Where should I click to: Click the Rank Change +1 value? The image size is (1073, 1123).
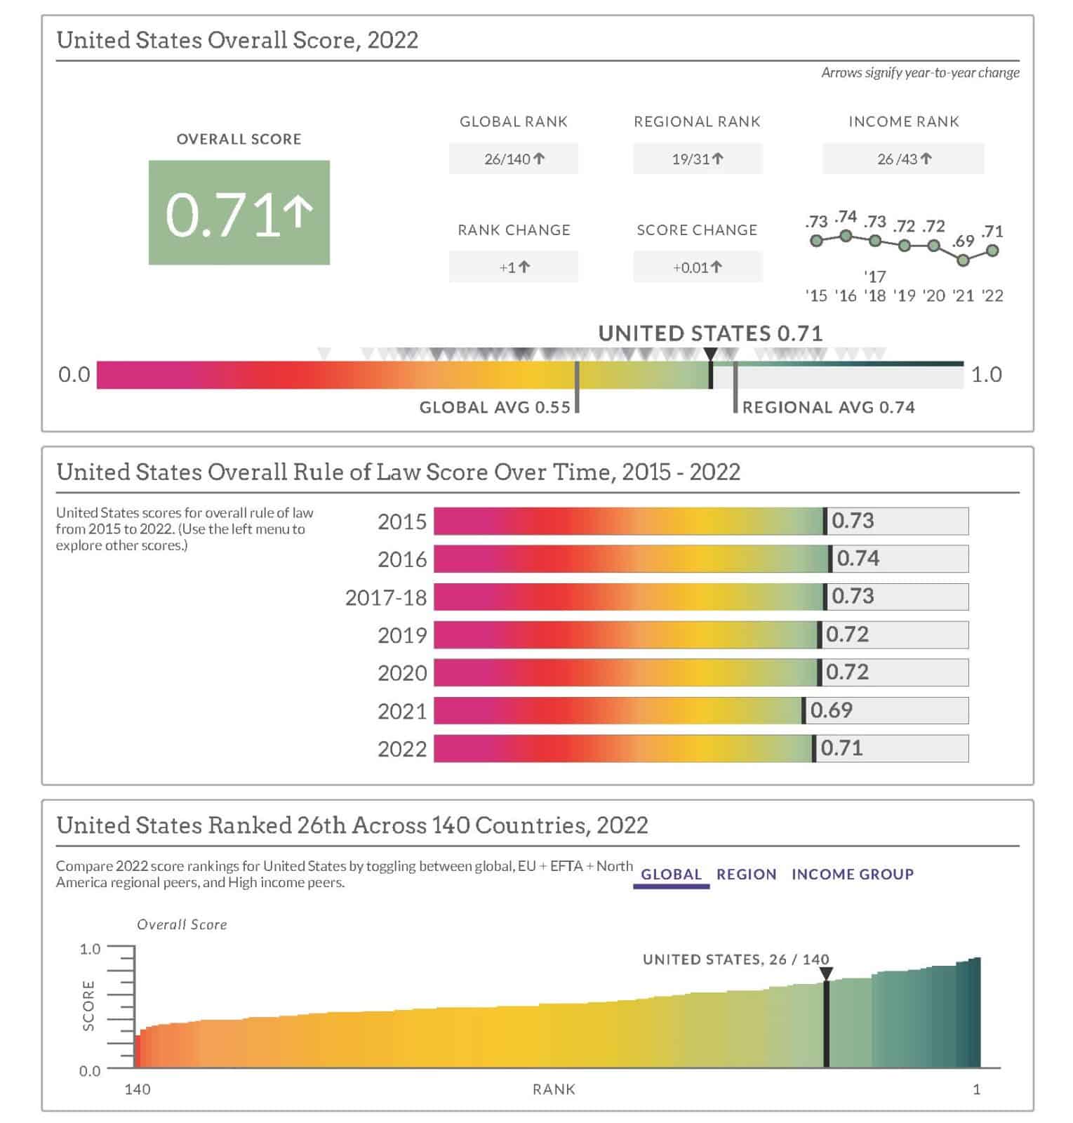point(514,267)
